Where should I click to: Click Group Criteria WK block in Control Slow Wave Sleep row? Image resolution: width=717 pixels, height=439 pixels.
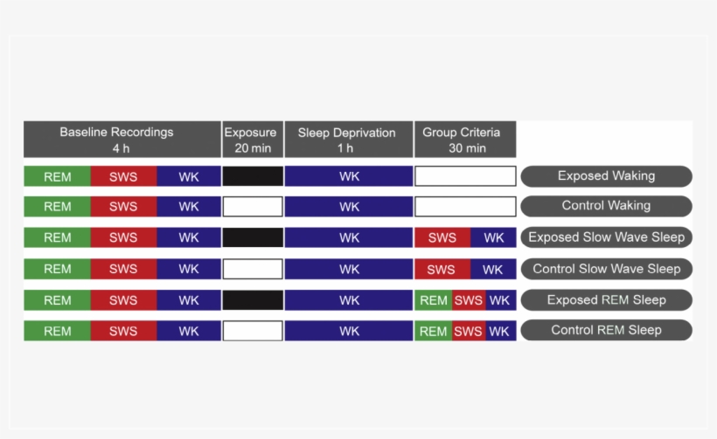493,270
